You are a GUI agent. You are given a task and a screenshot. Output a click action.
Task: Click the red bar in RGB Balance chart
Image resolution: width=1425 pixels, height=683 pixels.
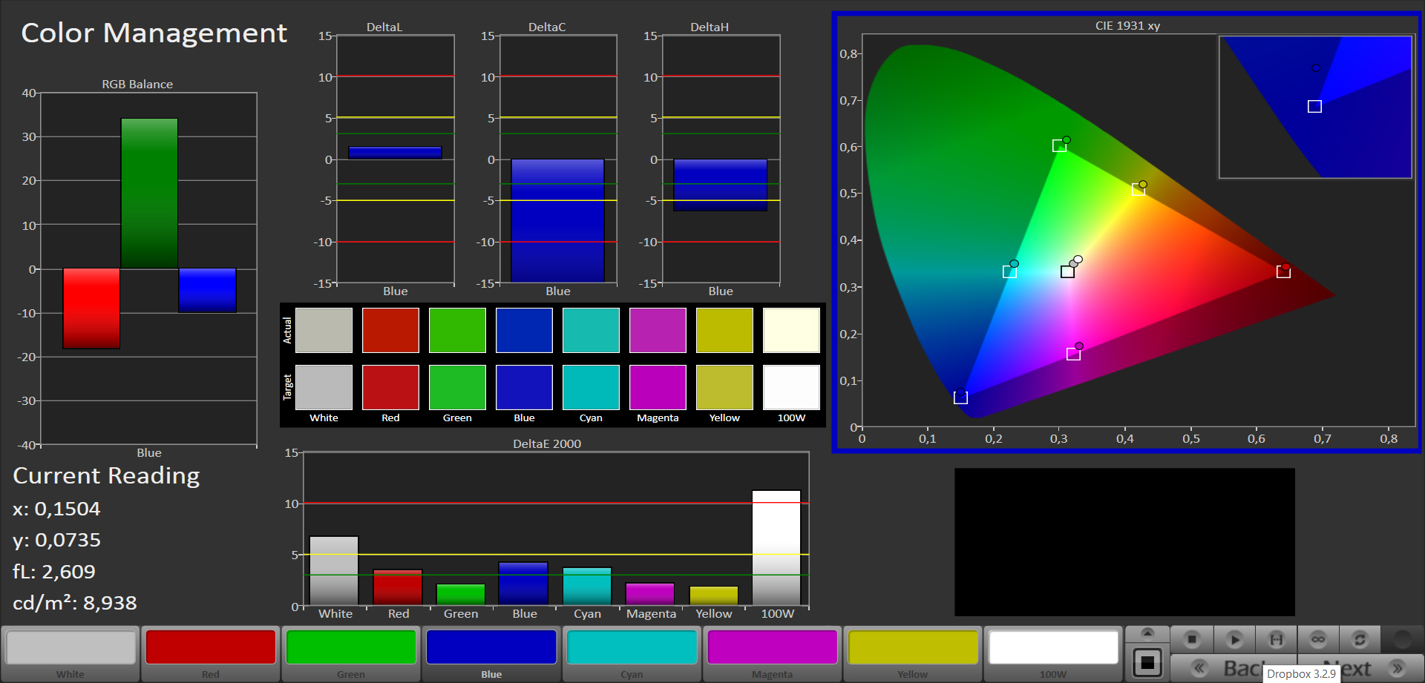click(x=91, y=308)
